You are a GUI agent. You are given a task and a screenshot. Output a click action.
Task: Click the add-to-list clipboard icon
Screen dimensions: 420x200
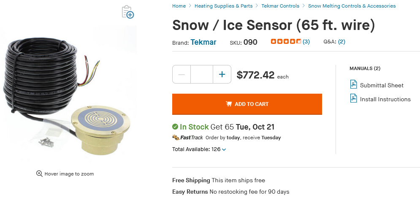click(127, 12)
